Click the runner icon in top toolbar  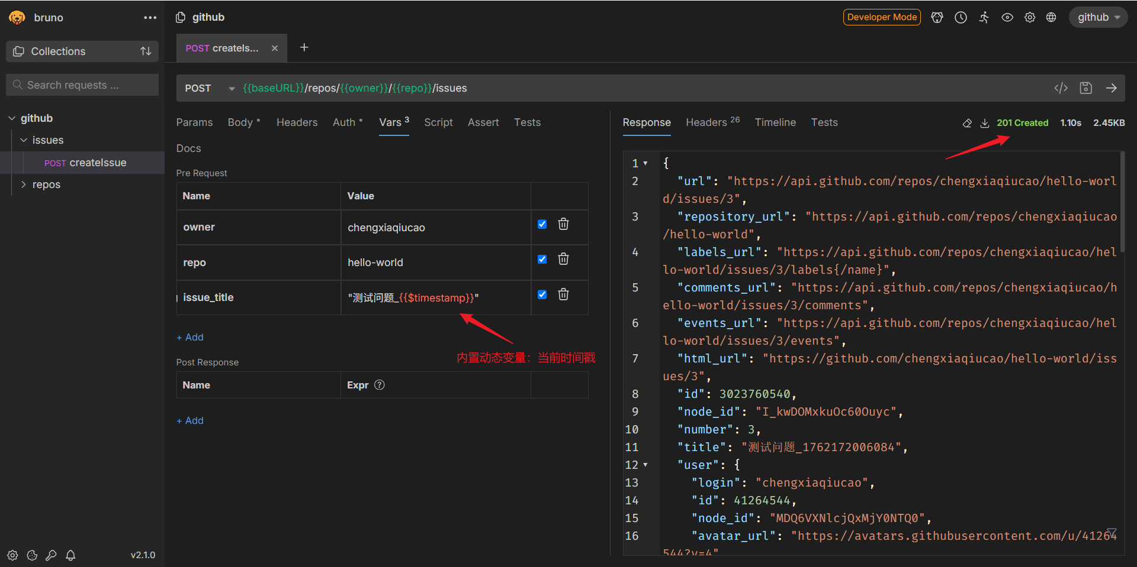984,17
